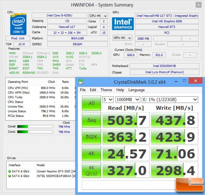Open the test size dropdown showing 1000MB

pyautogui.click(x=127, y=100)
